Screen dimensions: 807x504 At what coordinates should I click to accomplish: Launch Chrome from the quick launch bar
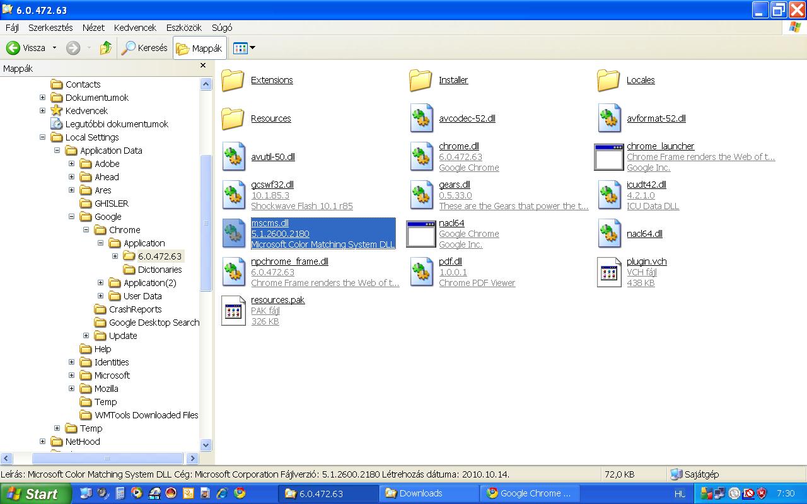[239, 493]
